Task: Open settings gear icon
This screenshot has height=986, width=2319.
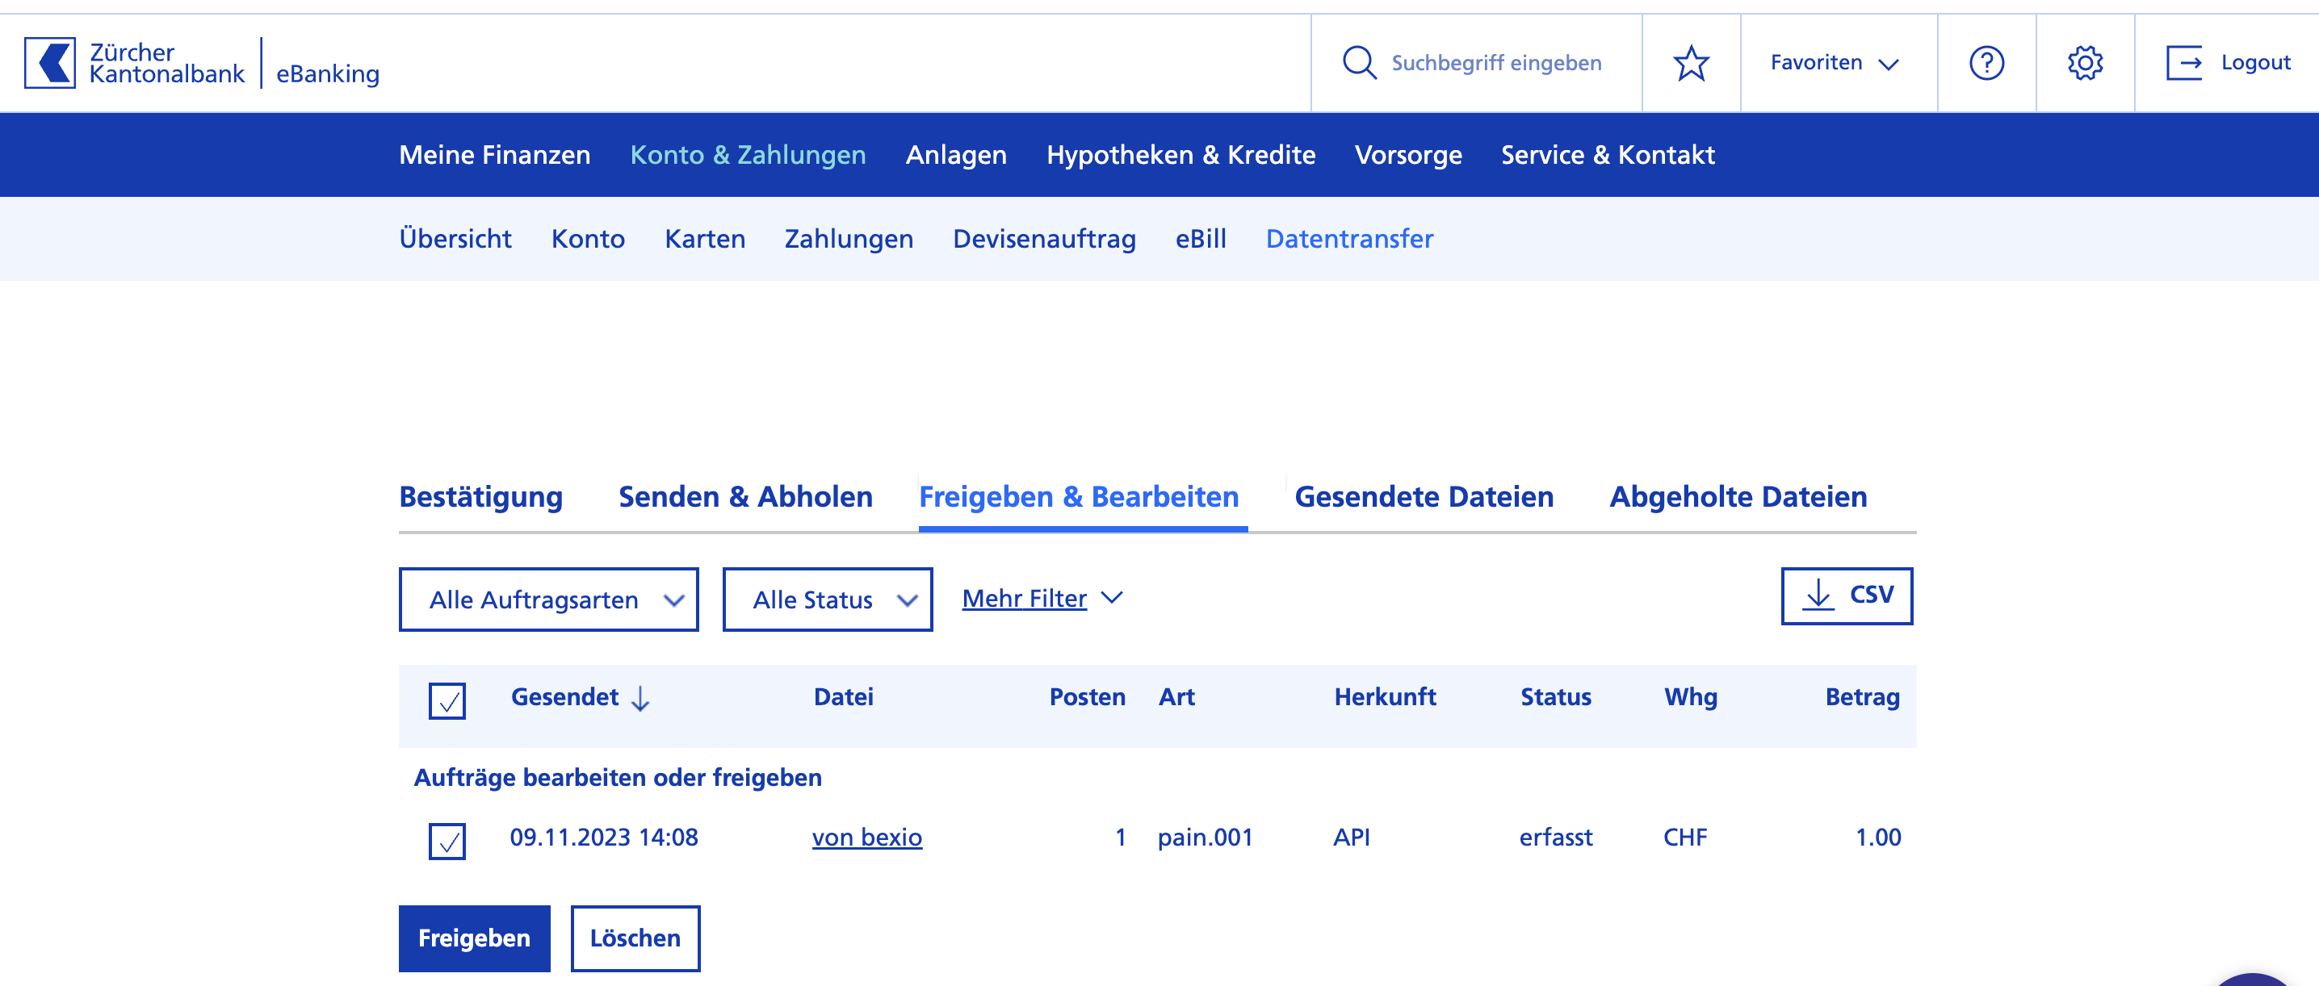Action: click(2085, 63)
